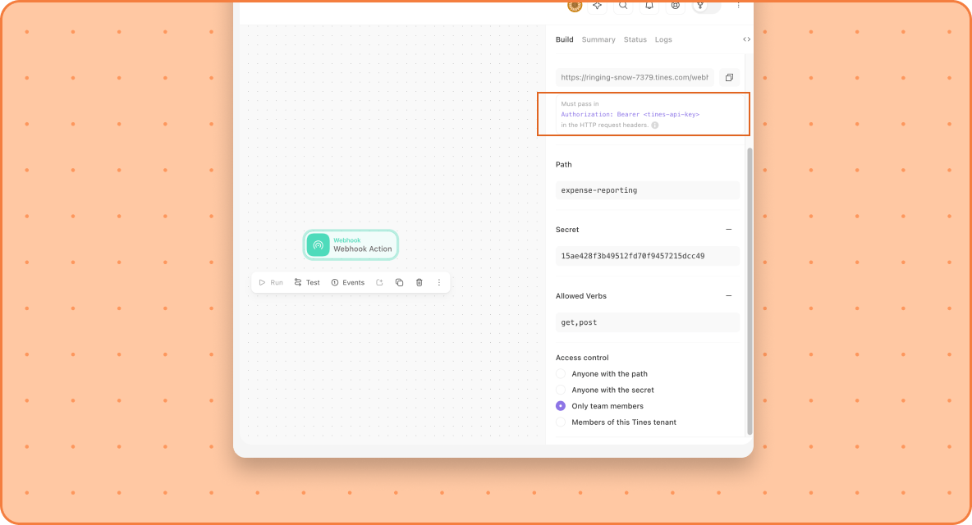Switch to the Summary tab
Screen dimensions: 972x525
[x=598, y=39]
